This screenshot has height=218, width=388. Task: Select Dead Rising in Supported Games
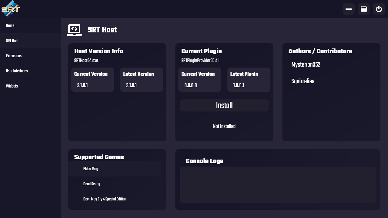tap(115, 184)
